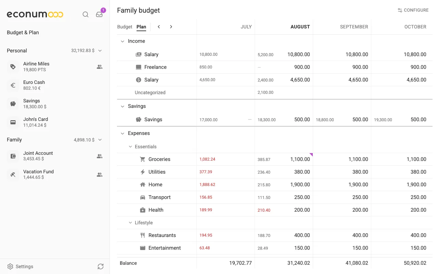Collapse the Personal accounts group

point(100,51)
